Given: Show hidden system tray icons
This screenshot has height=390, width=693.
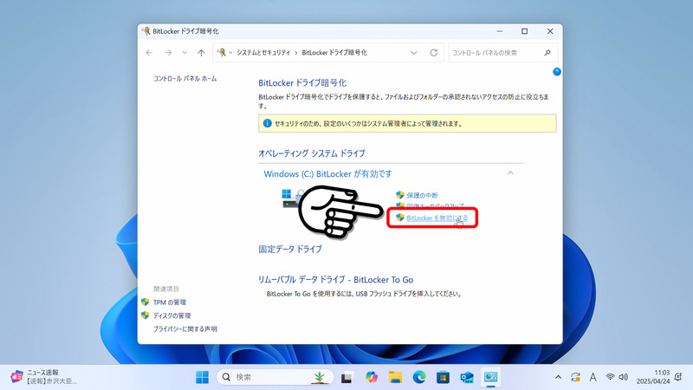Looking at the screenshot, I should pyautogui.click(x=558, y=377).
